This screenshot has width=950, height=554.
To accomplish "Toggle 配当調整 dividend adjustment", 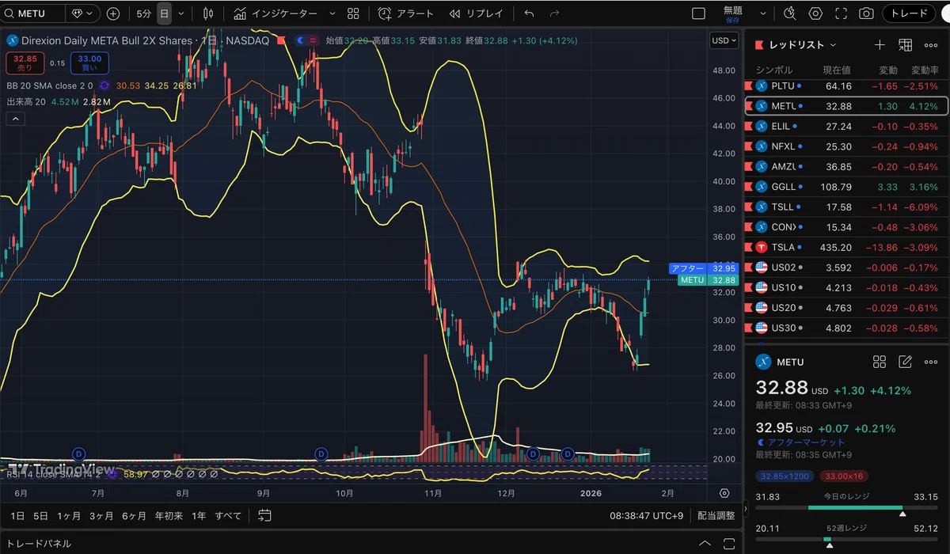I will point(716,515).
